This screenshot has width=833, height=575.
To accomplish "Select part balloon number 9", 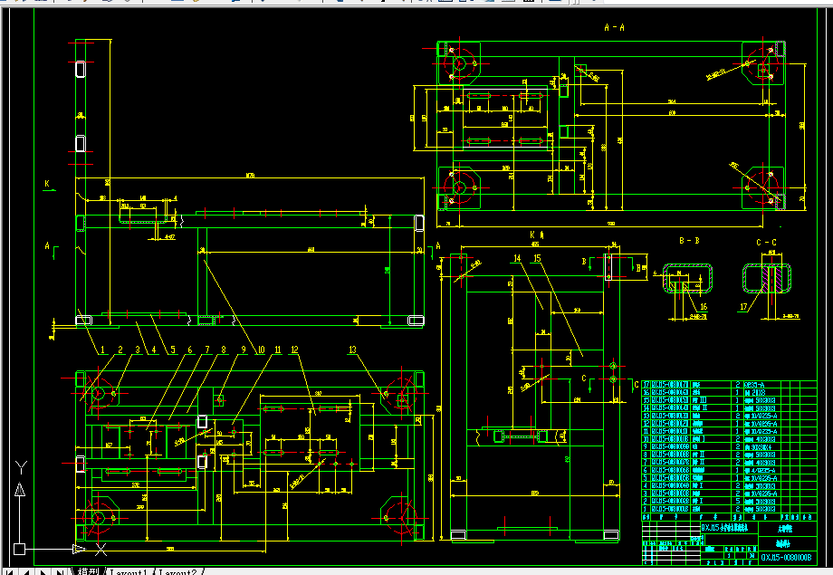I will click(244, 350).
